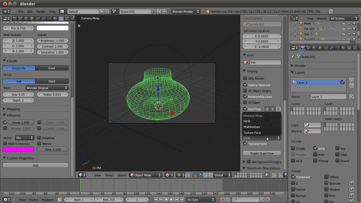Choose Multitexture from Material Mode list
This screenshot has width=361, height=203.
pyautogui.click(x=262, y=127)
